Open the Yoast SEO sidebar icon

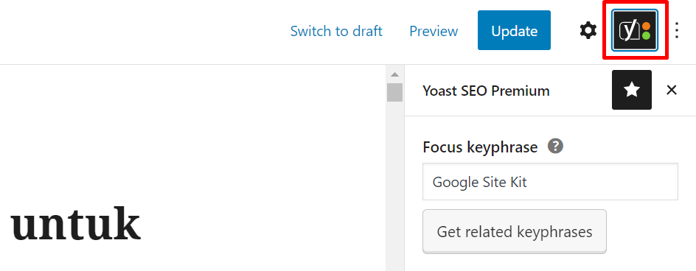pyautogui.click(x=635, y=30)
